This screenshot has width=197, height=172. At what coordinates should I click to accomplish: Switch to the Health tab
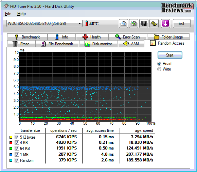coord(92,37)
